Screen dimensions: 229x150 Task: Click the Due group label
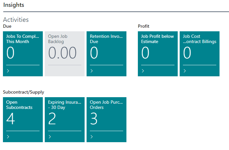tap(7, 26)
